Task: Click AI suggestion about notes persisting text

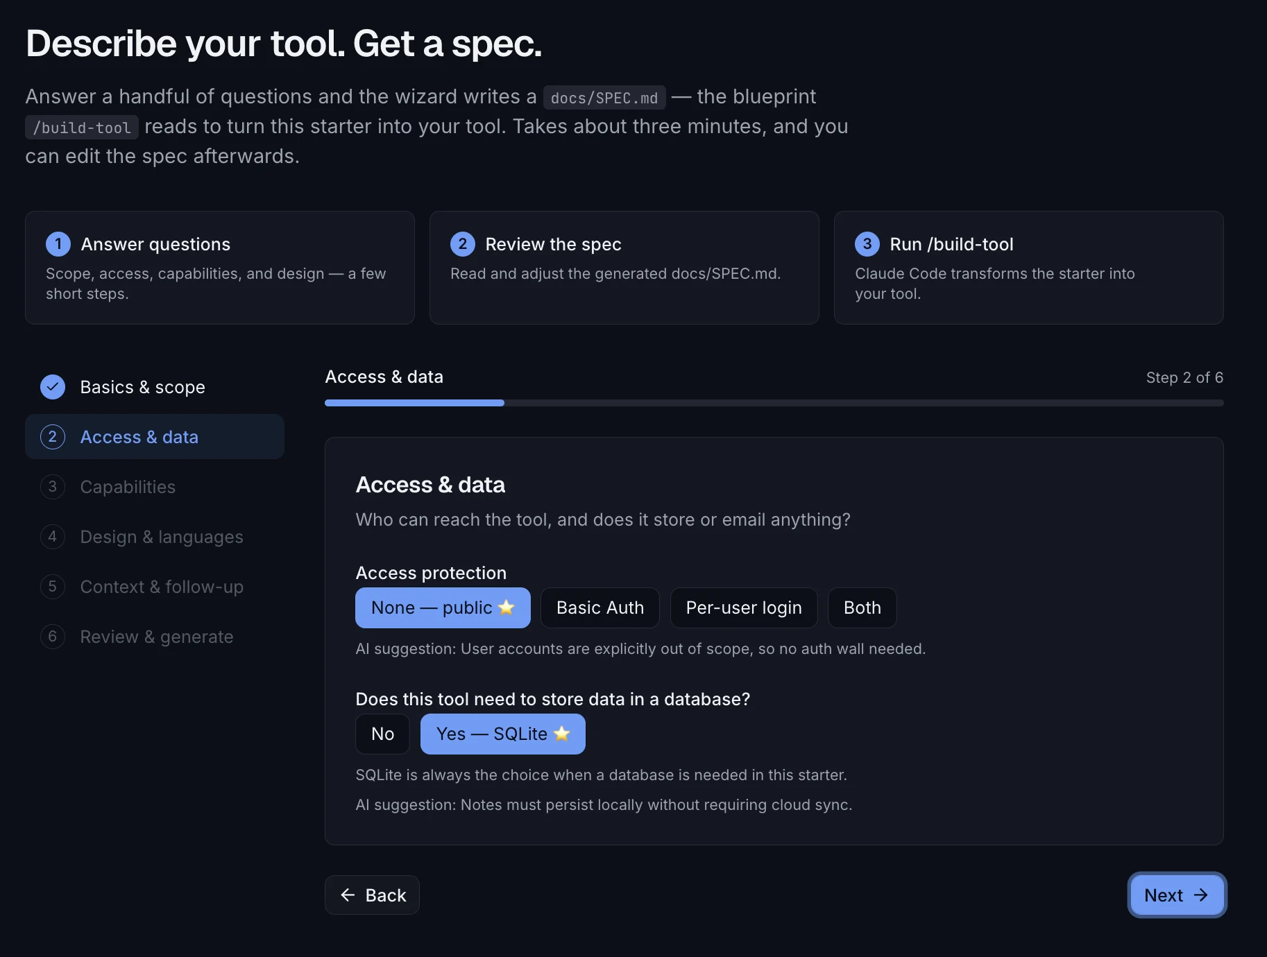Action: pyautogui.click(x=604, y=805)
